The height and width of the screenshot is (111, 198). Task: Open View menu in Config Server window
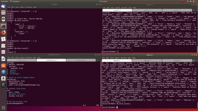coord(17,58)
